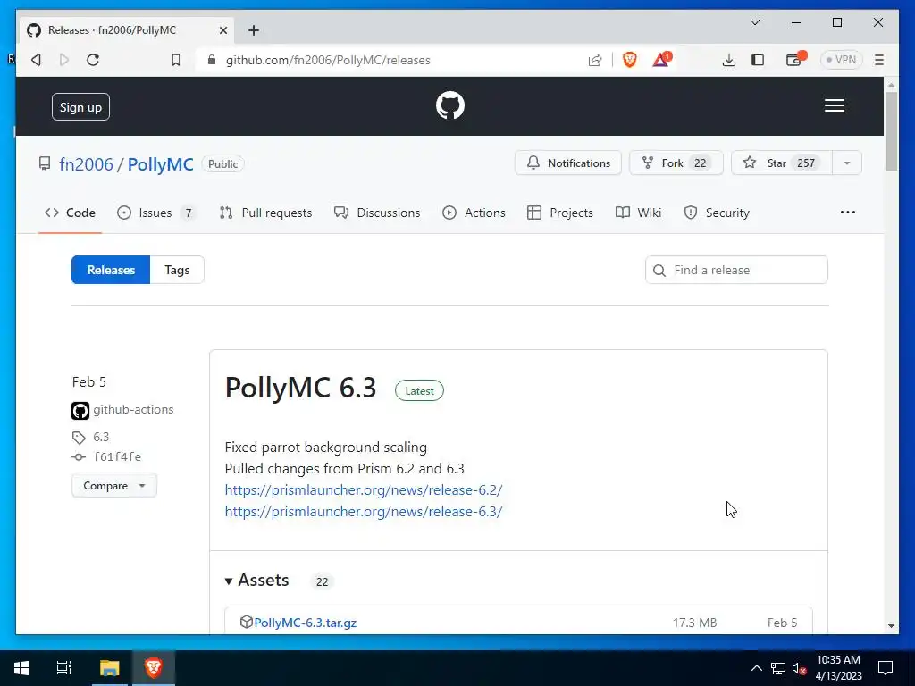The height and width of the screenshot is (686, 915).
Task: Click the share icon in address bar
Action: [x=594, y=60]
